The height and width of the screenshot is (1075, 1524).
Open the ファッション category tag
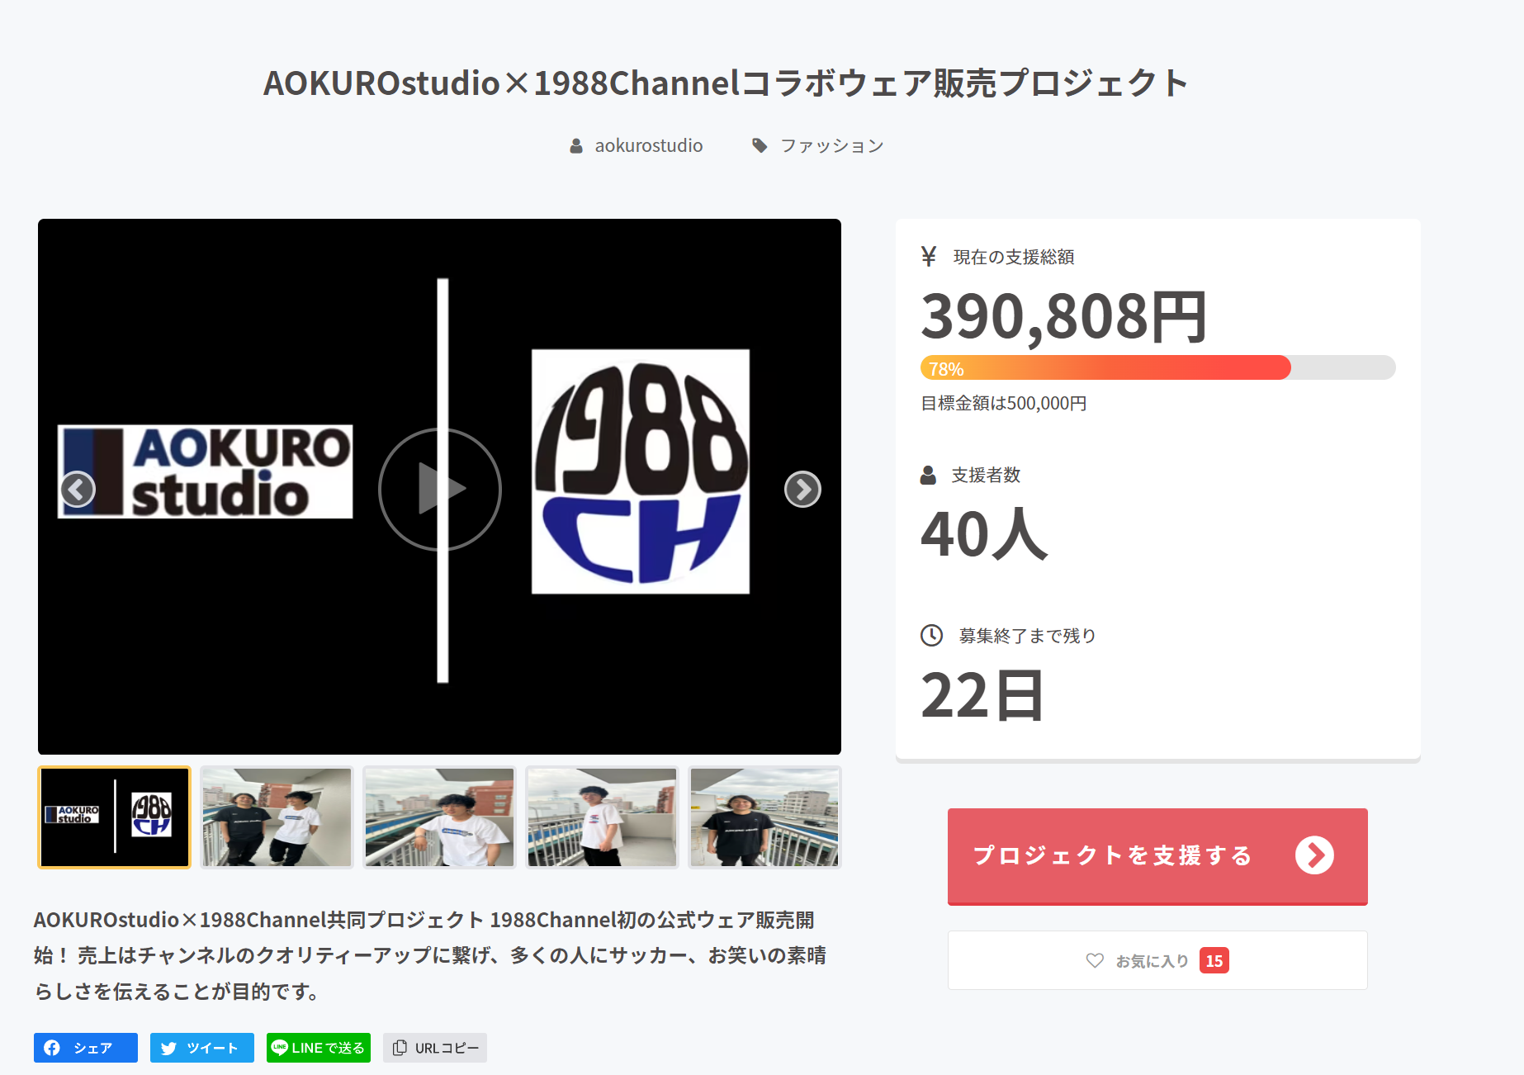pyautogui.click(x=832, y=146)
